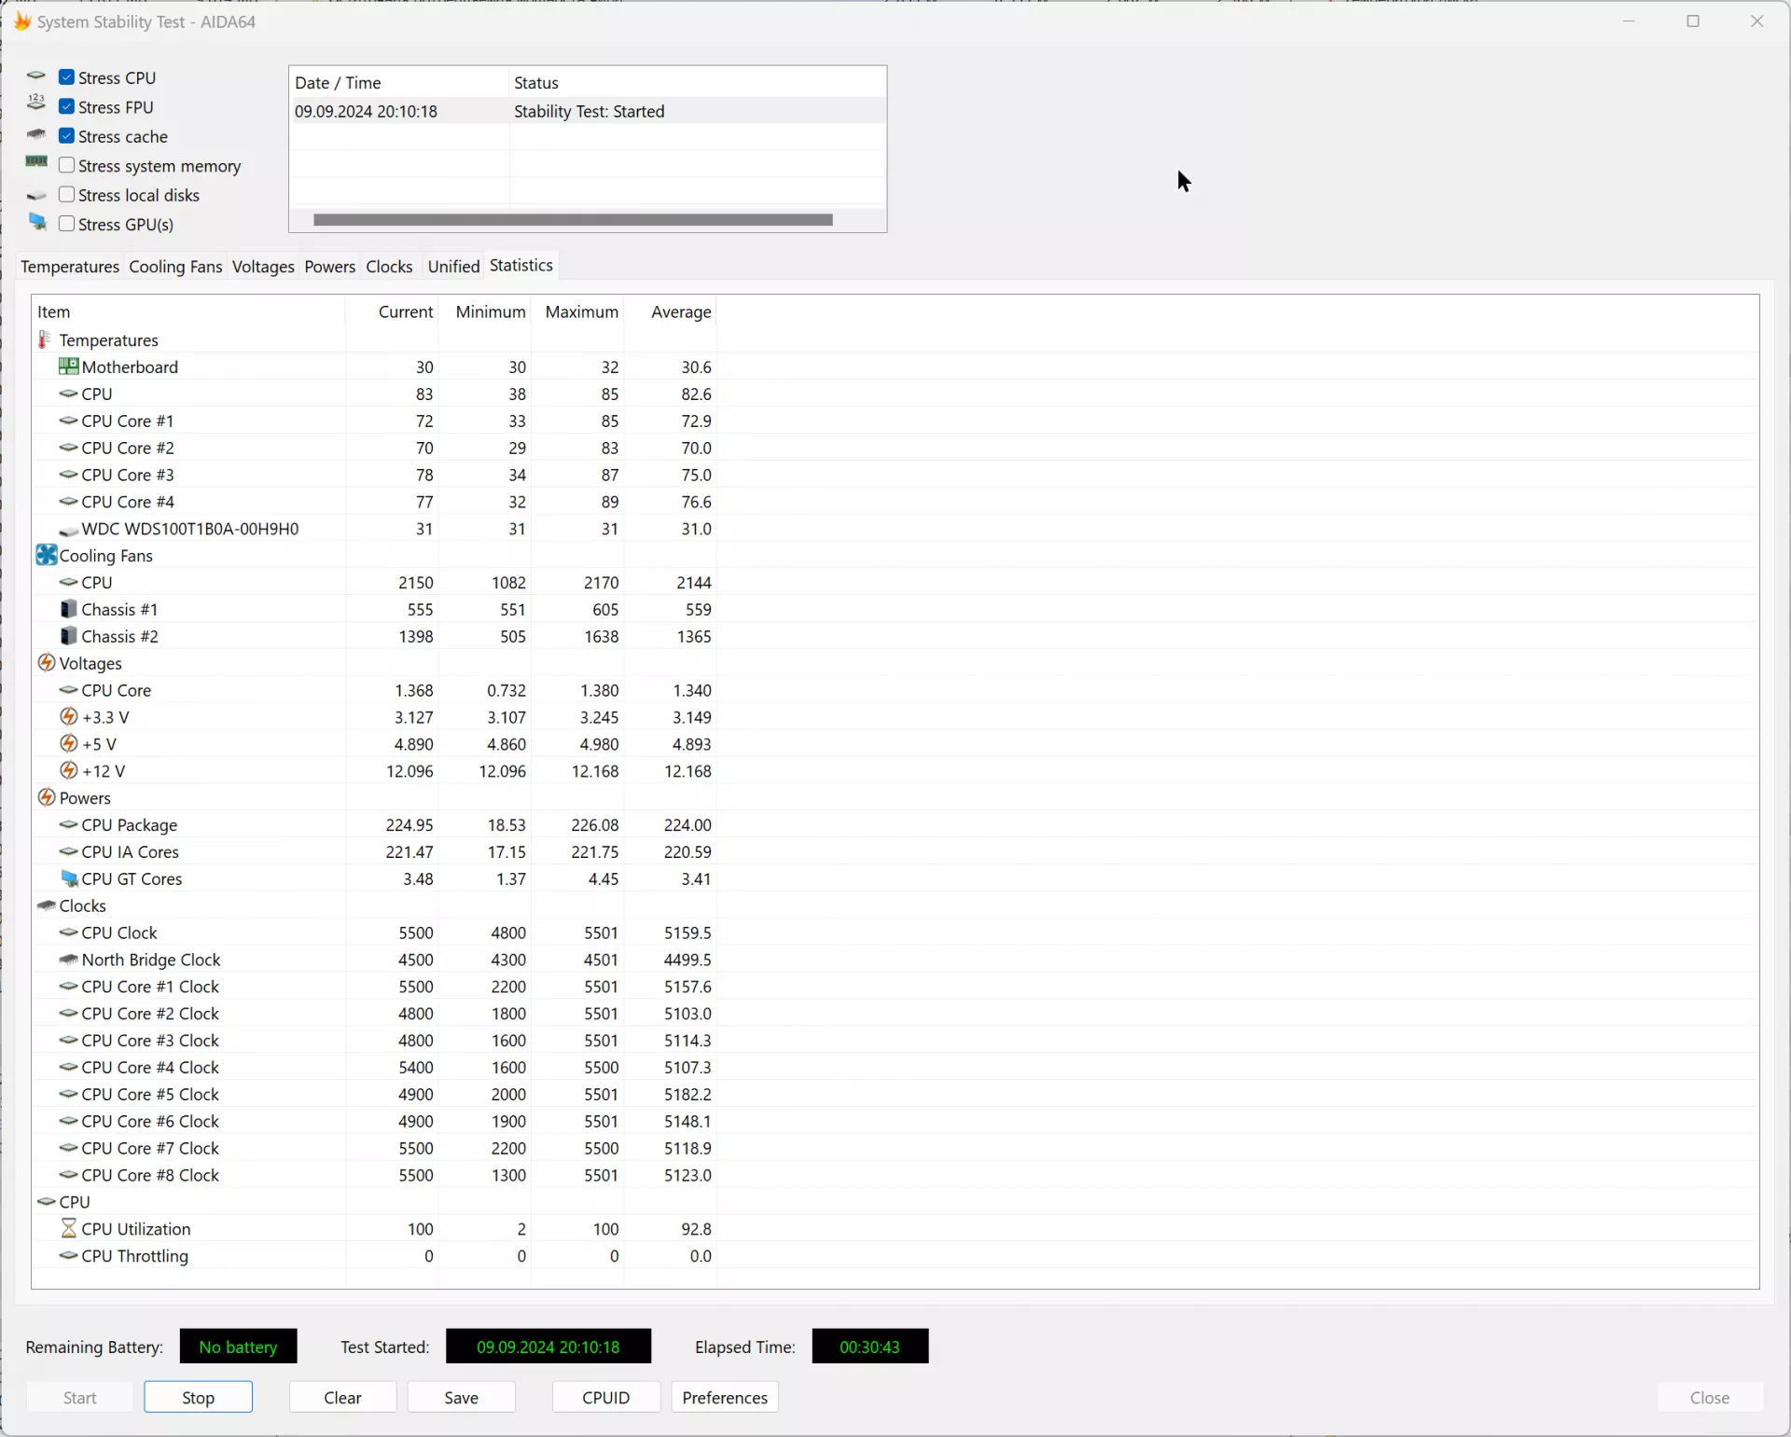1791x1437 pixels.
Task: Switch to the Unified tab
Action: point(453,266)
